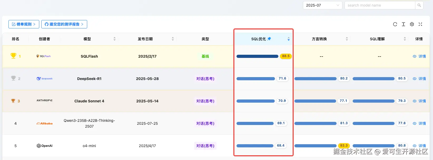Viewport: 433px width, 160px height.
Task: Click the refresh table icon
Action: click(395, 24)
